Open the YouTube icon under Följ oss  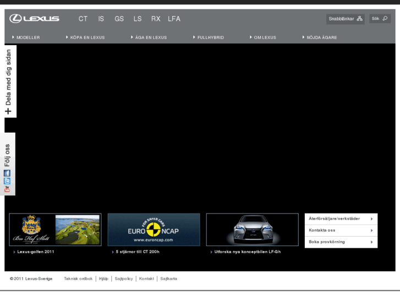pos(7,189)
